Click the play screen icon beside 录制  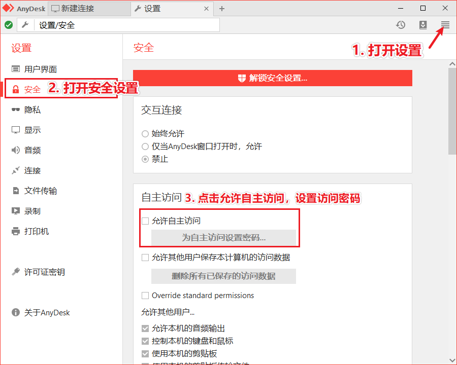(x=15, y=211)
